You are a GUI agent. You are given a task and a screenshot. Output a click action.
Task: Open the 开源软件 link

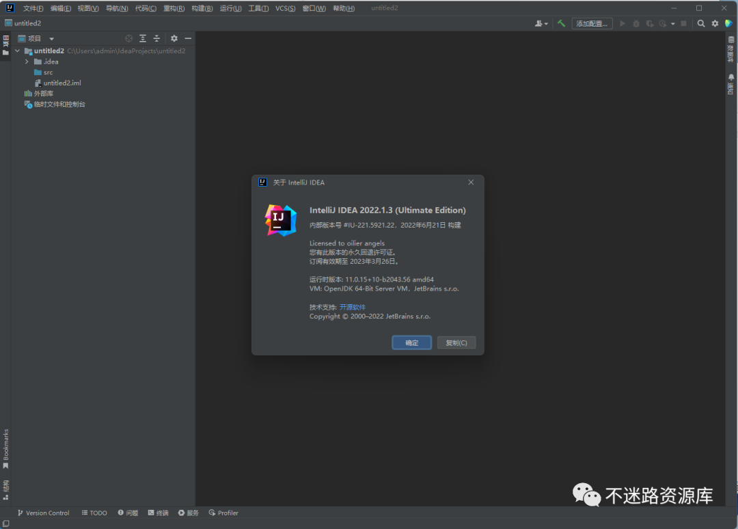coord(353,307)
